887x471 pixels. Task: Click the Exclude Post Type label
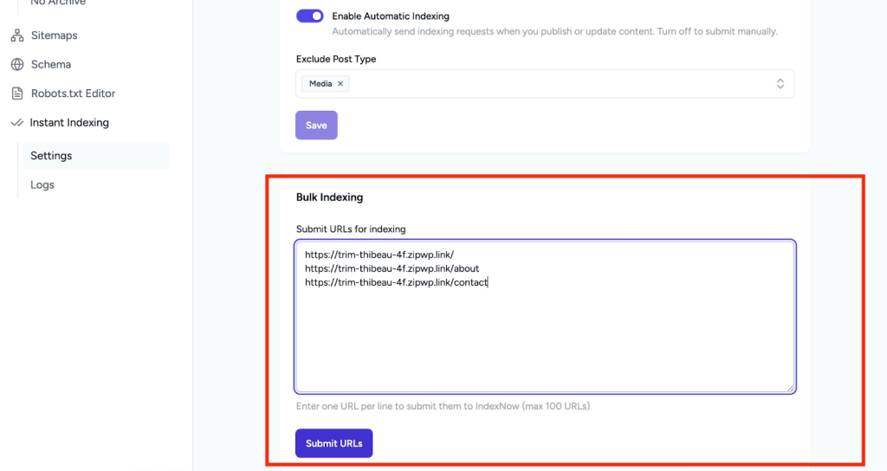pos(336,59)
